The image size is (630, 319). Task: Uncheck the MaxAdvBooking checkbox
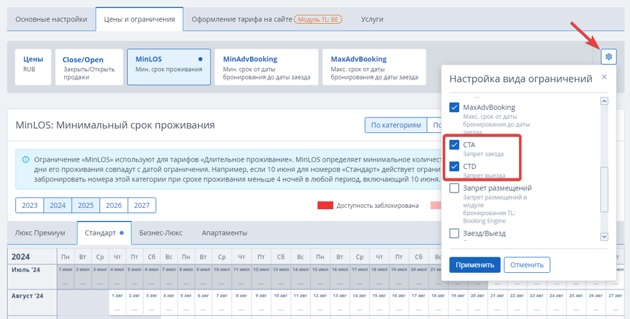tap(454, 108)
